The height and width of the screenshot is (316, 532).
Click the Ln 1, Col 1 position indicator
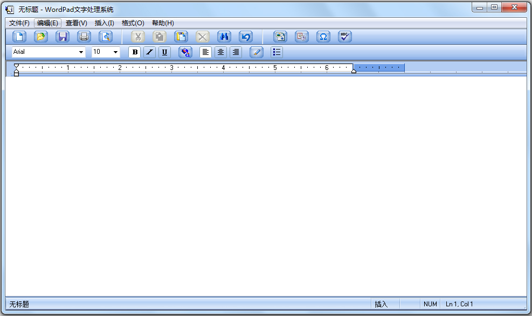click(459, 304)
